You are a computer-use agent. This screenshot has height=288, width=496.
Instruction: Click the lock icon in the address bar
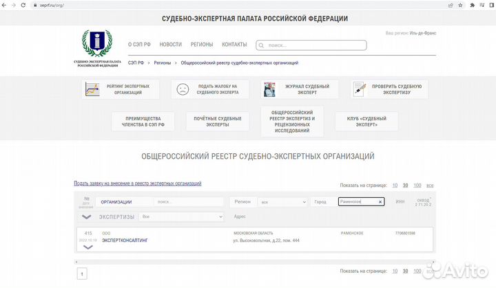pyautogui.click(x=35, y=5)
